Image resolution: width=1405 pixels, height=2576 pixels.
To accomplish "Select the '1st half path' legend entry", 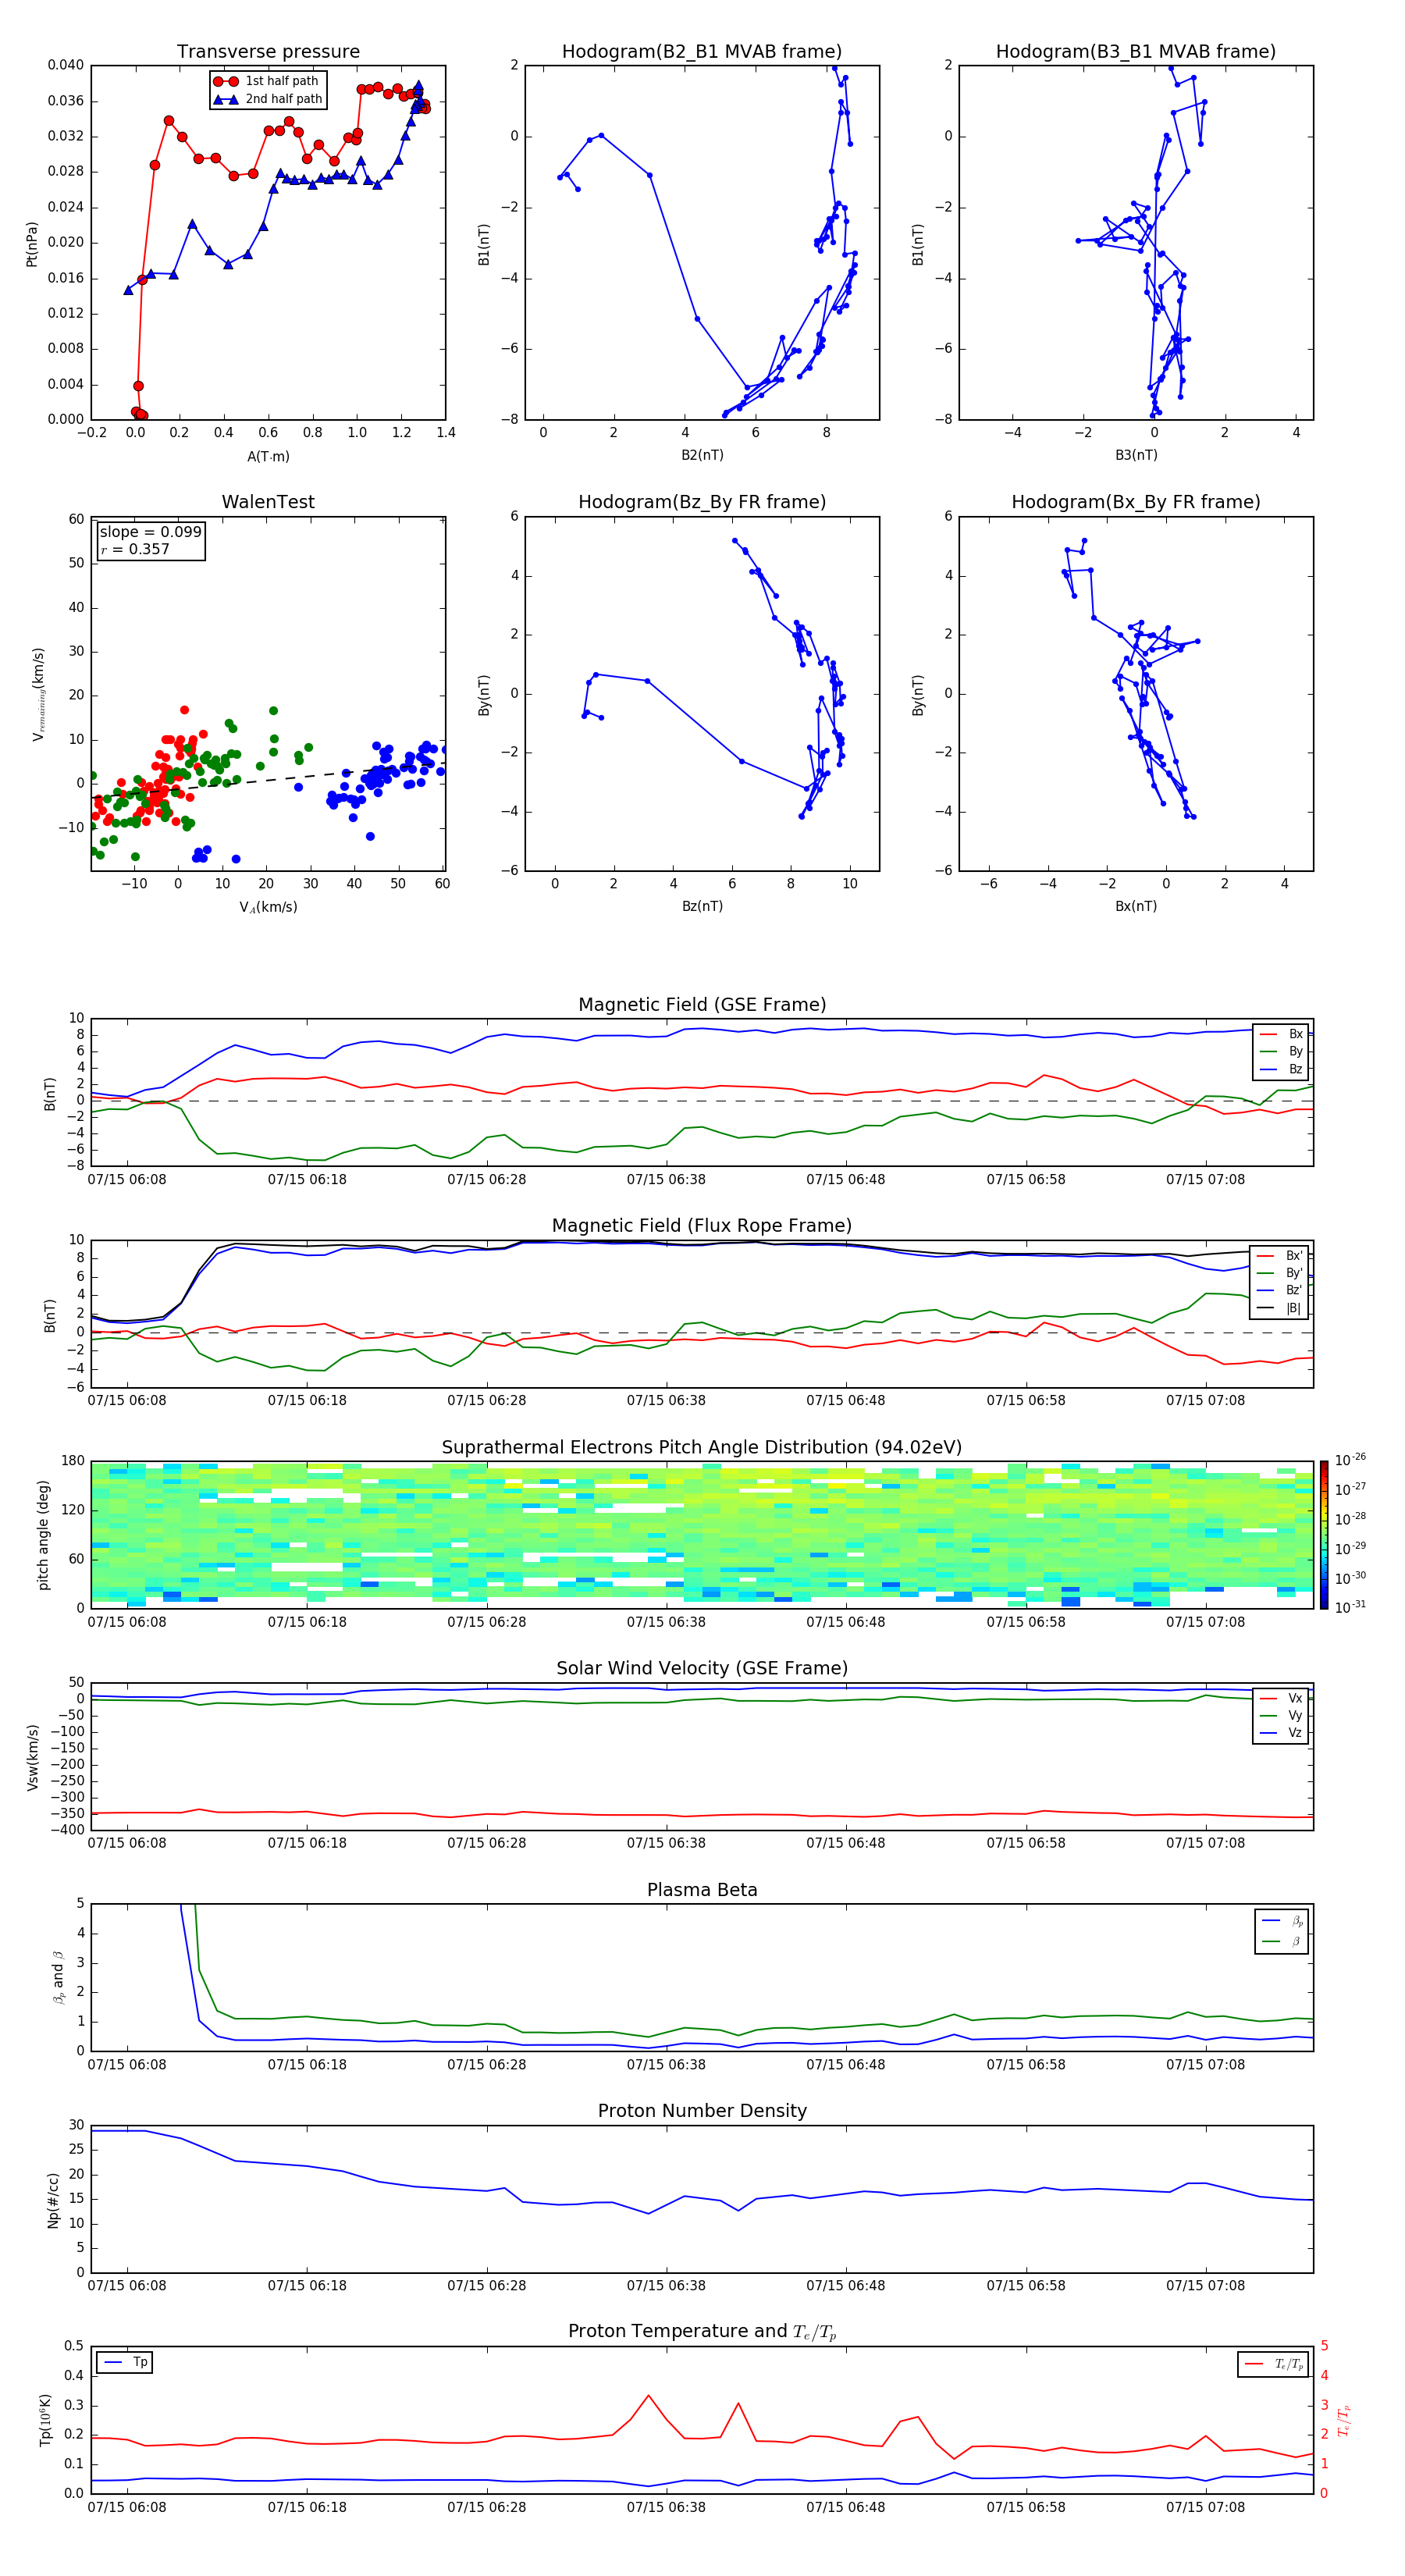I will pos(266,81).
